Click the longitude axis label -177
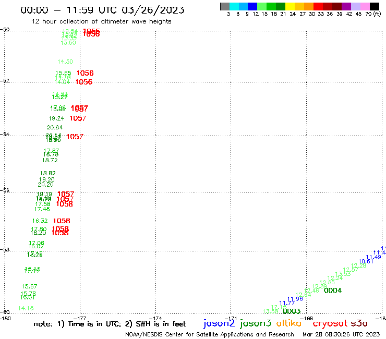The image size is (386, 339). click(x=80, y=318)
